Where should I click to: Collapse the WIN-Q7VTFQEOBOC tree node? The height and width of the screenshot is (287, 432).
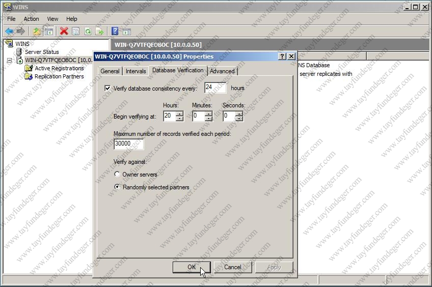point(9,60)
